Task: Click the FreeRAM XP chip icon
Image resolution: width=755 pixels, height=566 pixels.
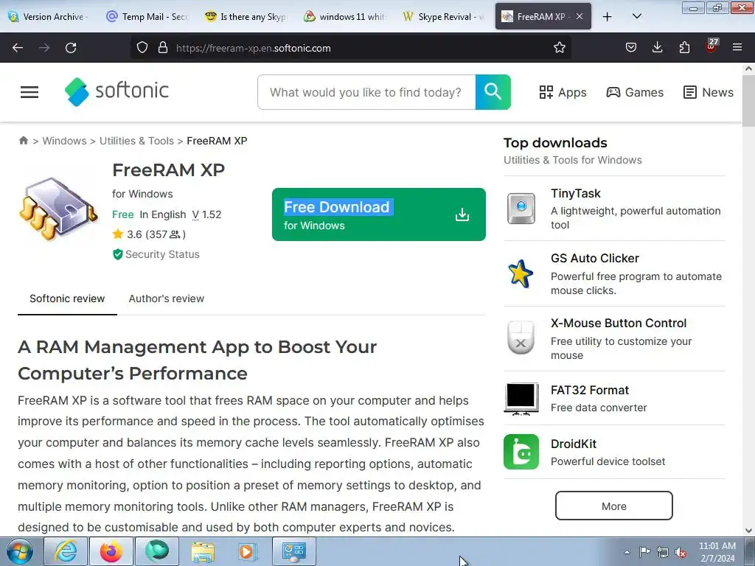Action: tap(58, 208)
